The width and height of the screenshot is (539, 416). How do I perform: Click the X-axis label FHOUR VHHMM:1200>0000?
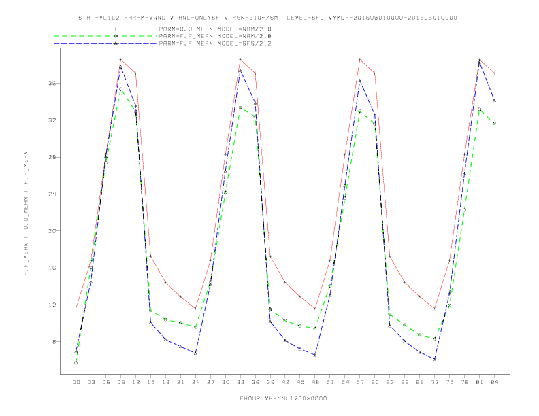tap(283, 398)
